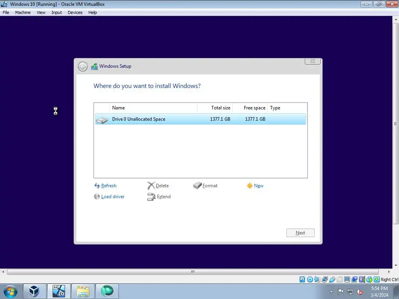Screen dimensions: 399x299
Task: Open the VirtualBox Manager taskbar icon
Action: click(34, 291)
